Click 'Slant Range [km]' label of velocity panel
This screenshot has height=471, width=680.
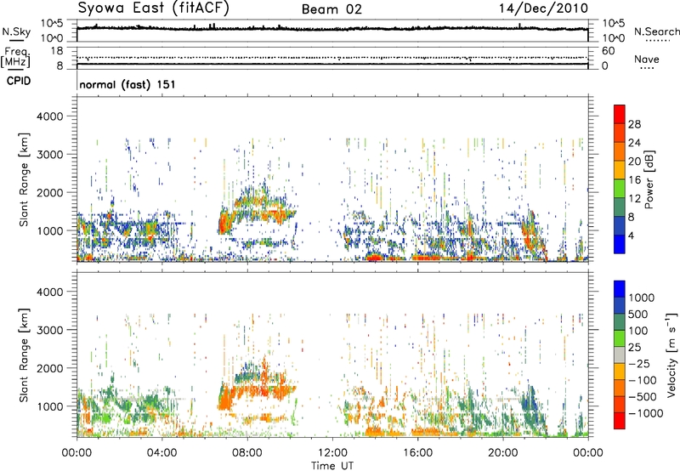coord(24,355)
